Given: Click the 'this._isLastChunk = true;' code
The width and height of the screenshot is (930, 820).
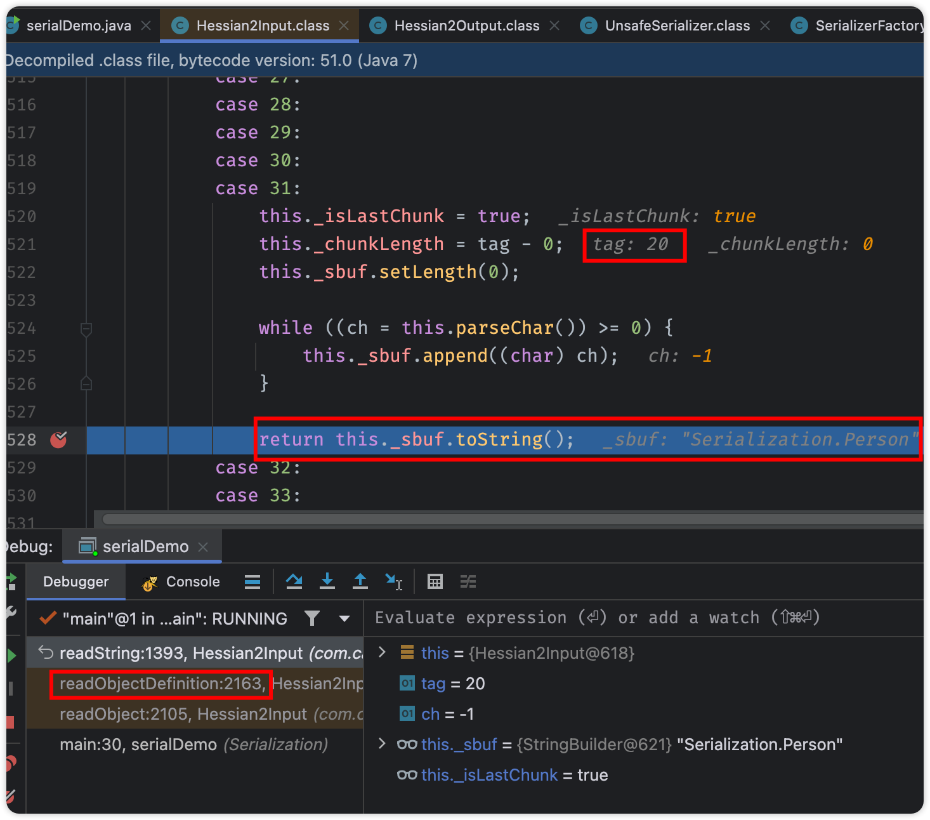Looking at the screenshot, I should click(x=395, y=216).
